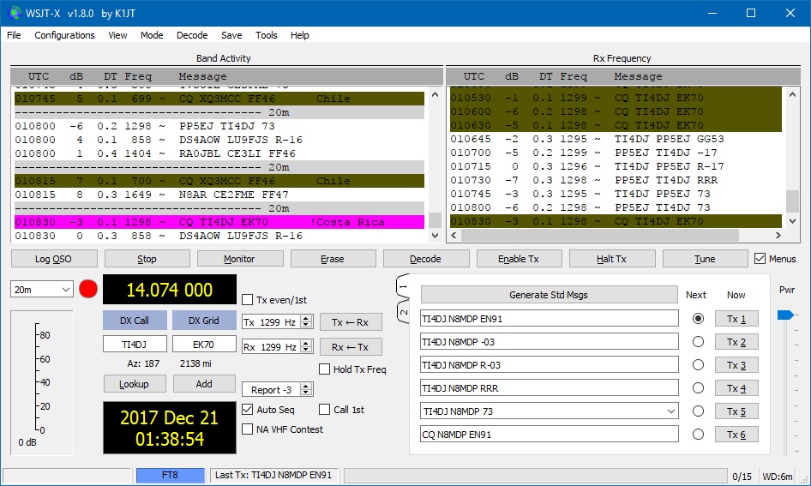Open the View menu

tap(117, 35)
